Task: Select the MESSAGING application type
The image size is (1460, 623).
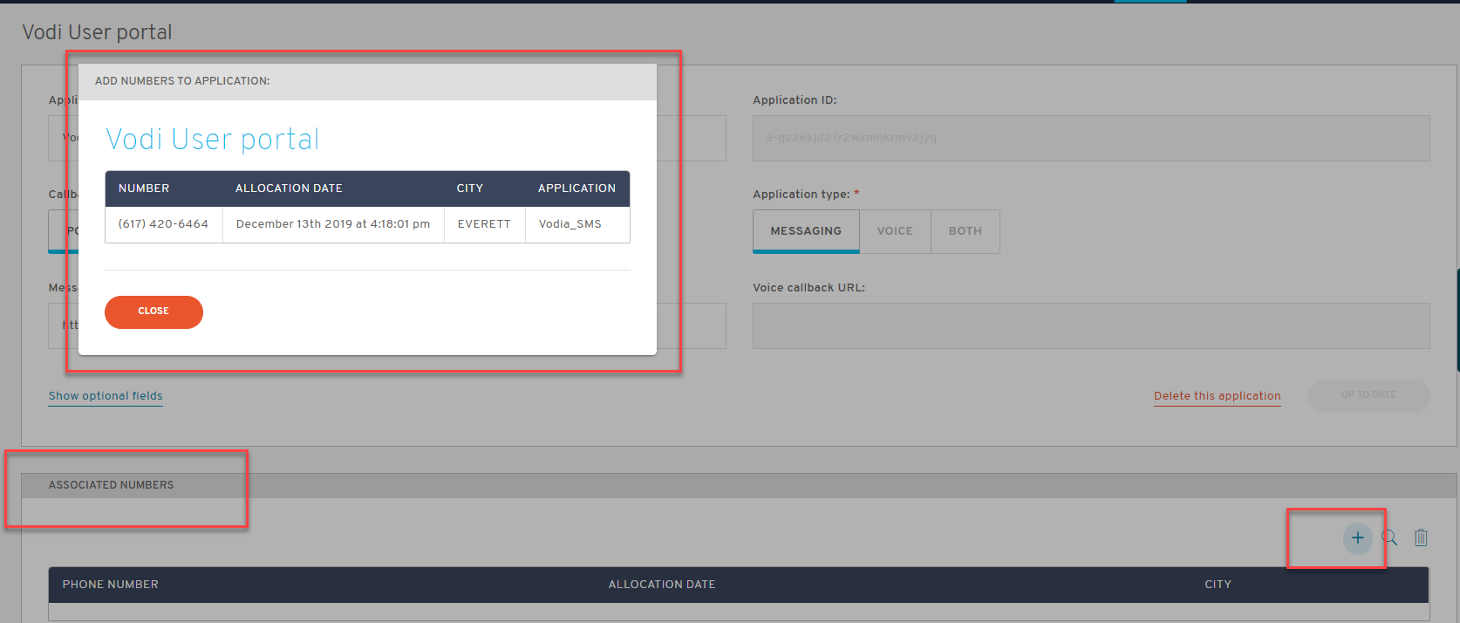Action: (x=806, y=231)
